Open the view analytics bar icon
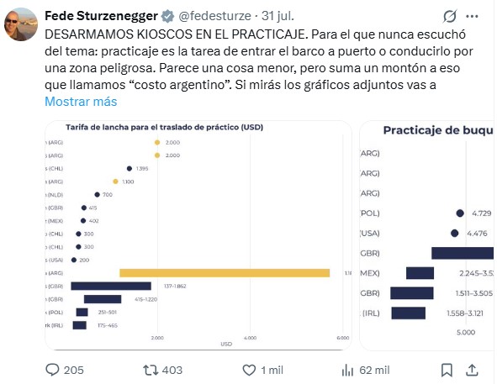 347,370
